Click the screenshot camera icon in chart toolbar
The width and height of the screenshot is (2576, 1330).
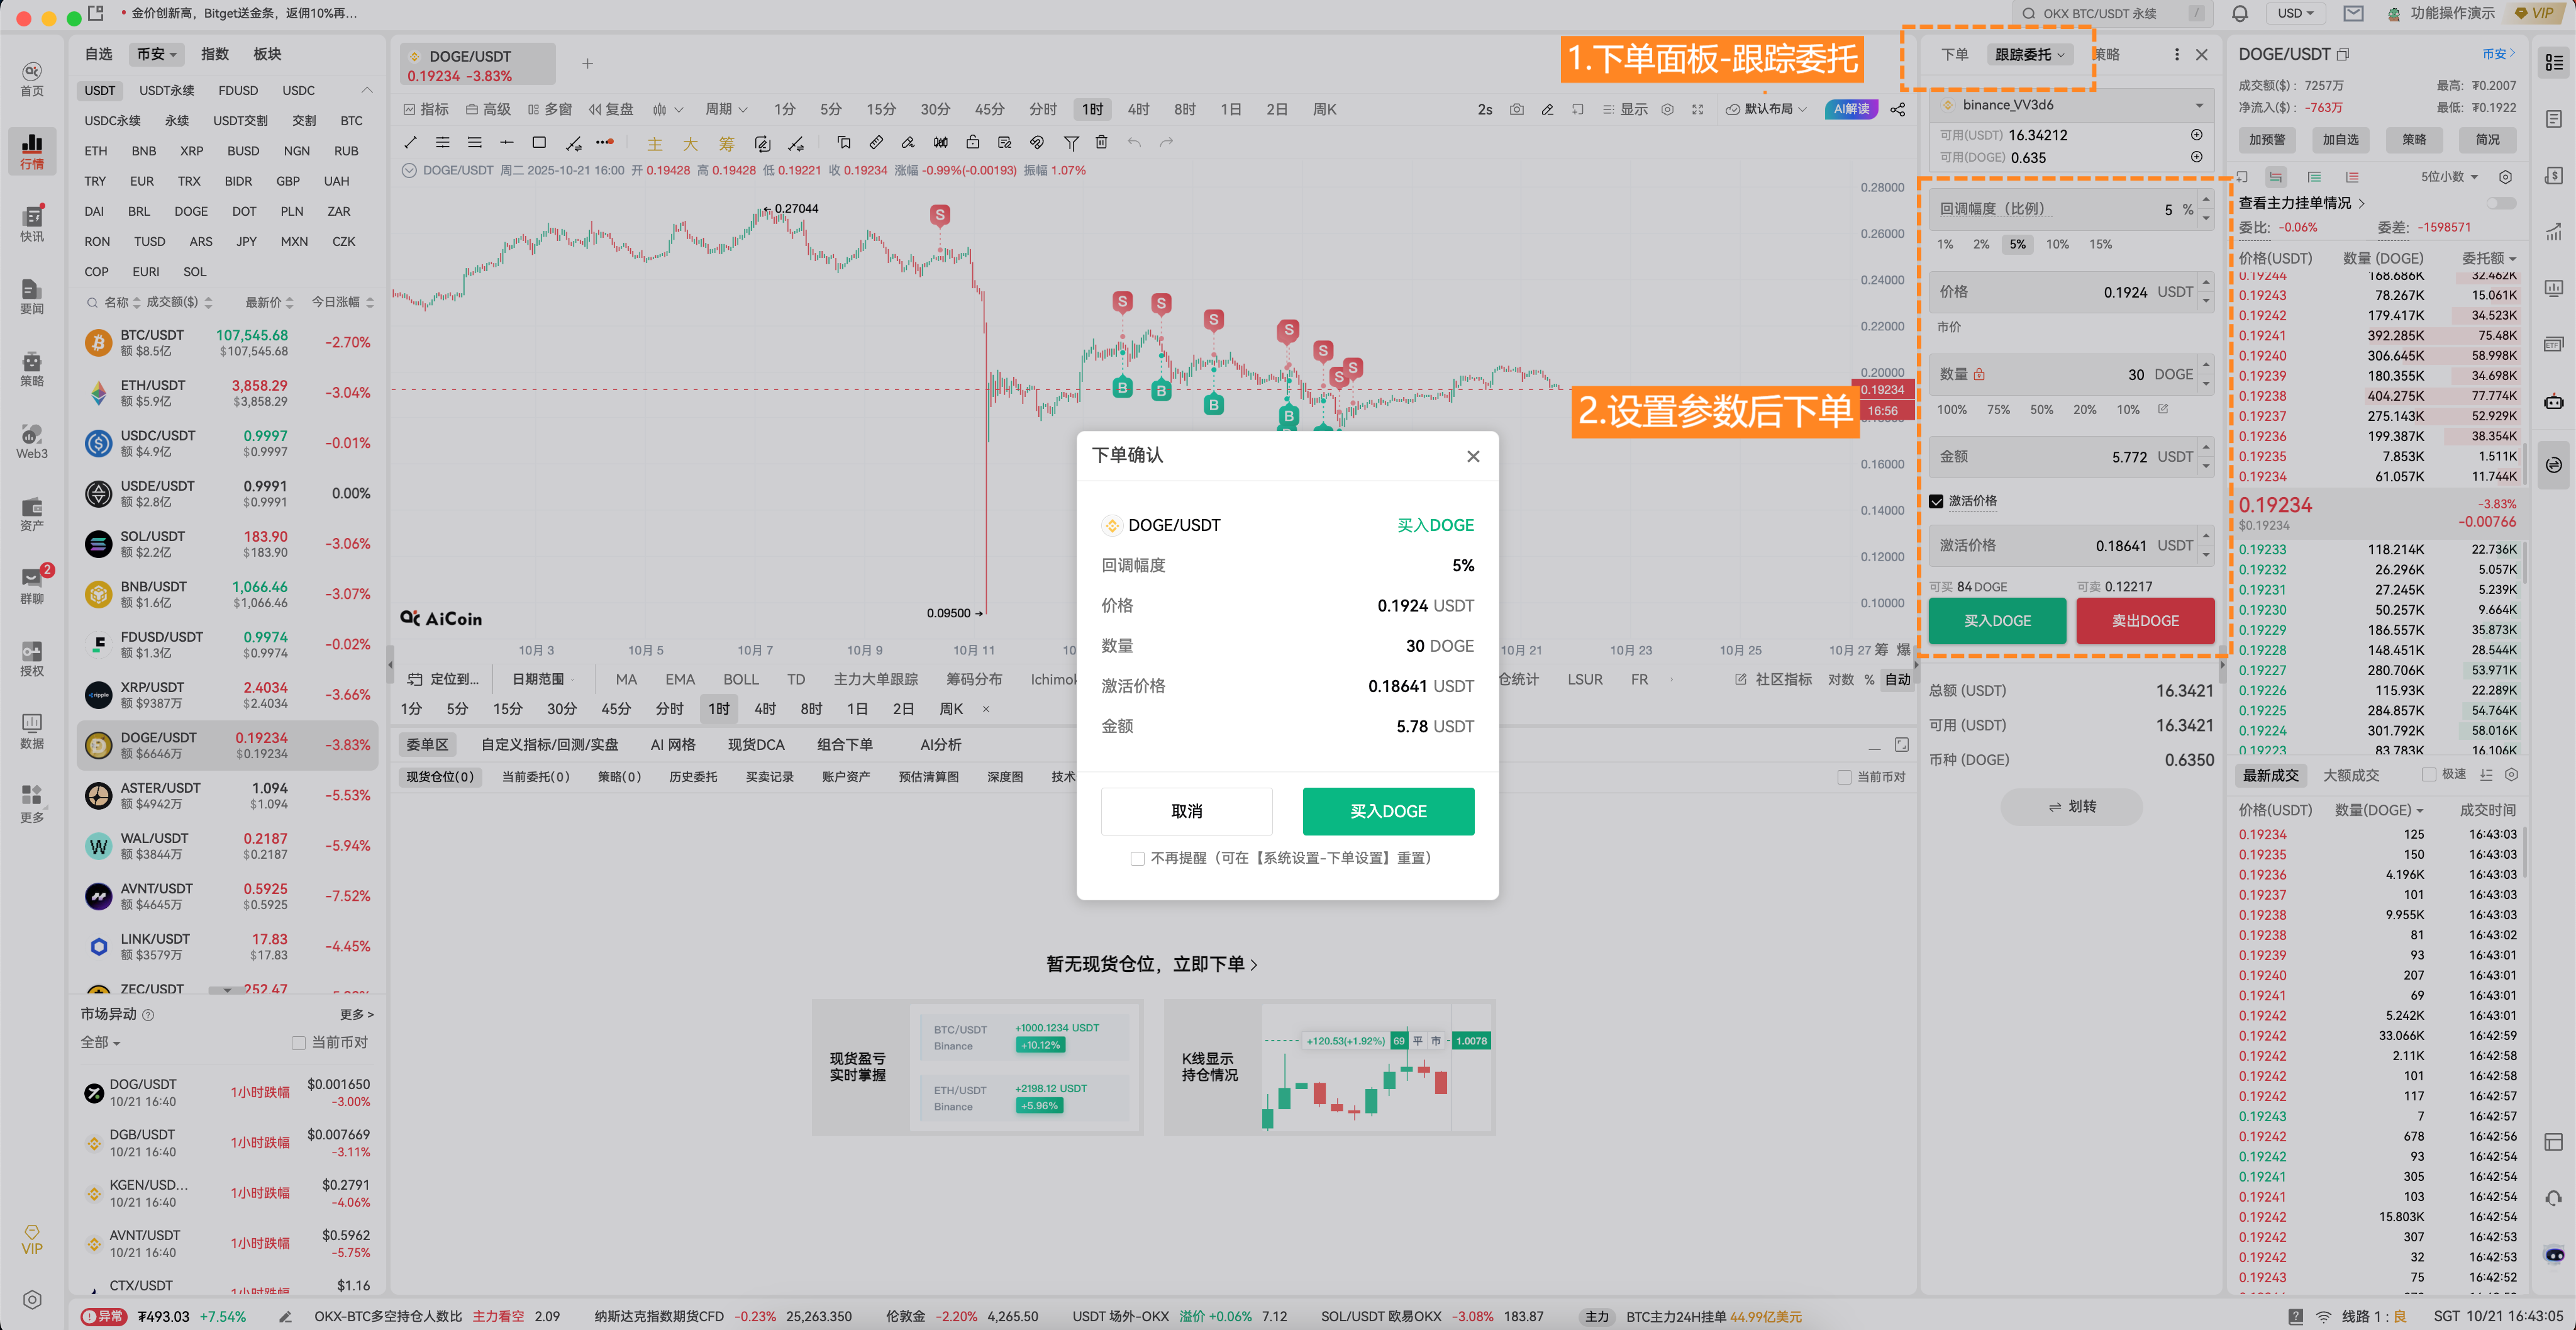[x=1516, y=110]
